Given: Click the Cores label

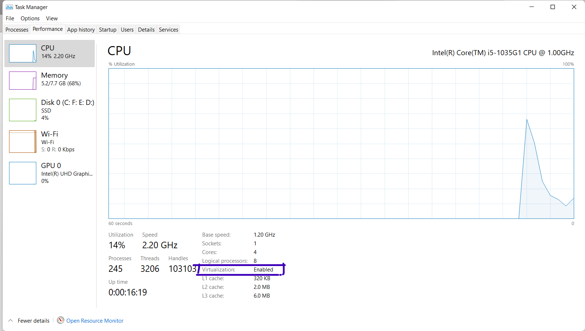Looking at the screenshot, I should 209,252.
